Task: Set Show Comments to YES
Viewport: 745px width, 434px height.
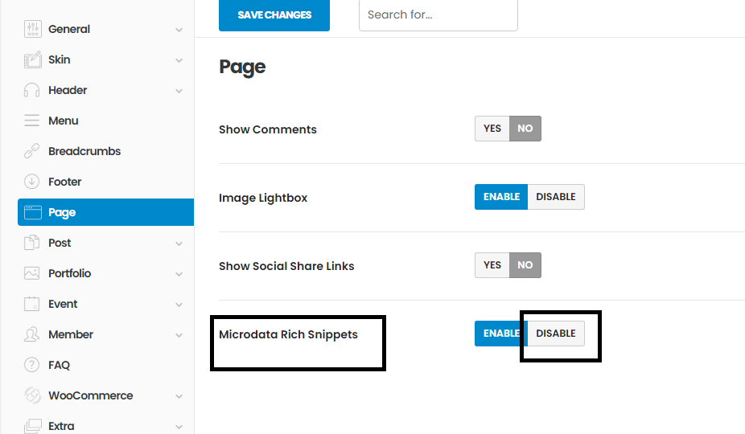Action: pyautogui.click(x=492, y=129)
